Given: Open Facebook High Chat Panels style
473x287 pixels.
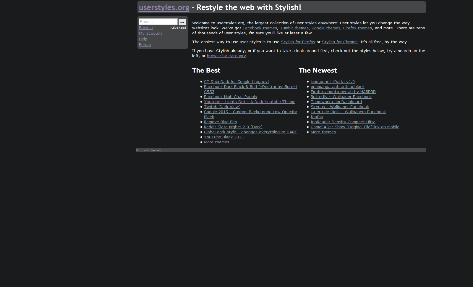Looking at the screenshot, I should click(230, 97).
